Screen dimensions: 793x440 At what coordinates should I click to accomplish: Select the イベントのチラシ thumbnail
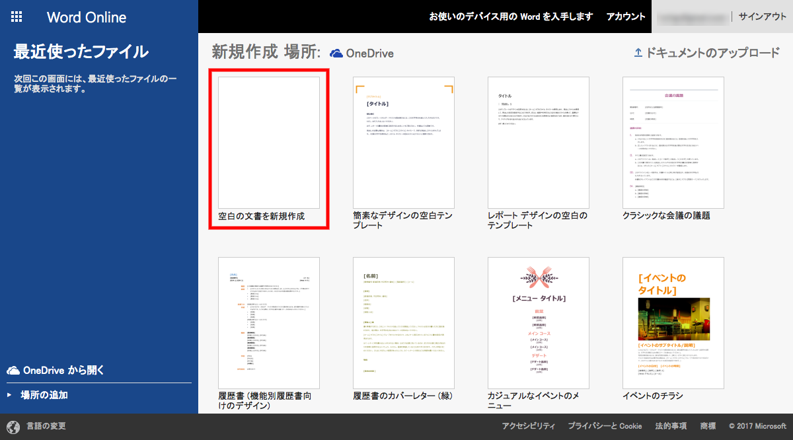[673, 323]
